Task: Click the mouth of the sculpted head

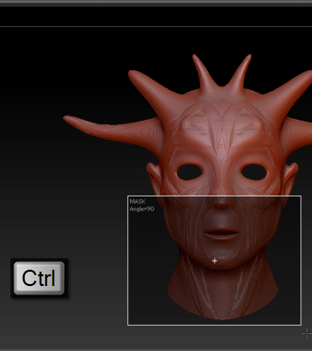Action: pyautogui.click(x=221, y=235)
